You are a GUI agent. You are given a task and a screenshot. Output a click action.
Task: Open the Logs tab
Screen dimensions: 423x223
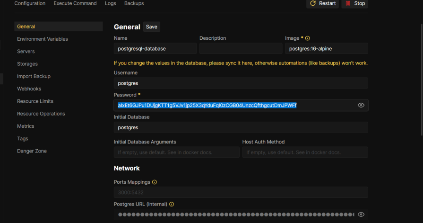[110, 3]
